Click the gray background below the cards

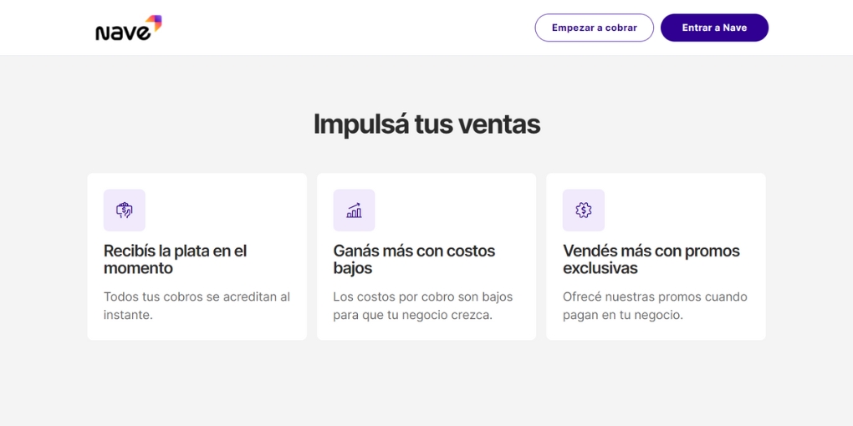426,384
